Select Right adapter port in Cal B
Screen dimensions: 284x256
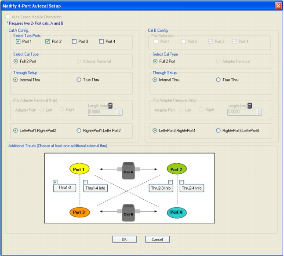coord(201,109)
